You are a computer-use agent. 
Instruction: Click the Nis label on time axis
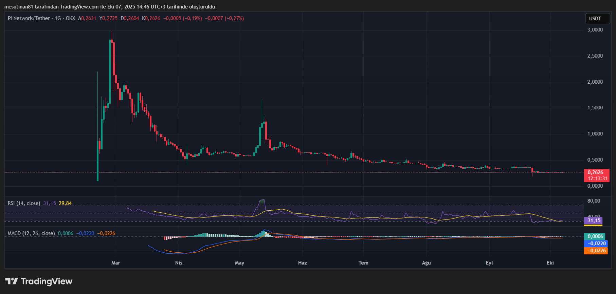click(179, 263)
